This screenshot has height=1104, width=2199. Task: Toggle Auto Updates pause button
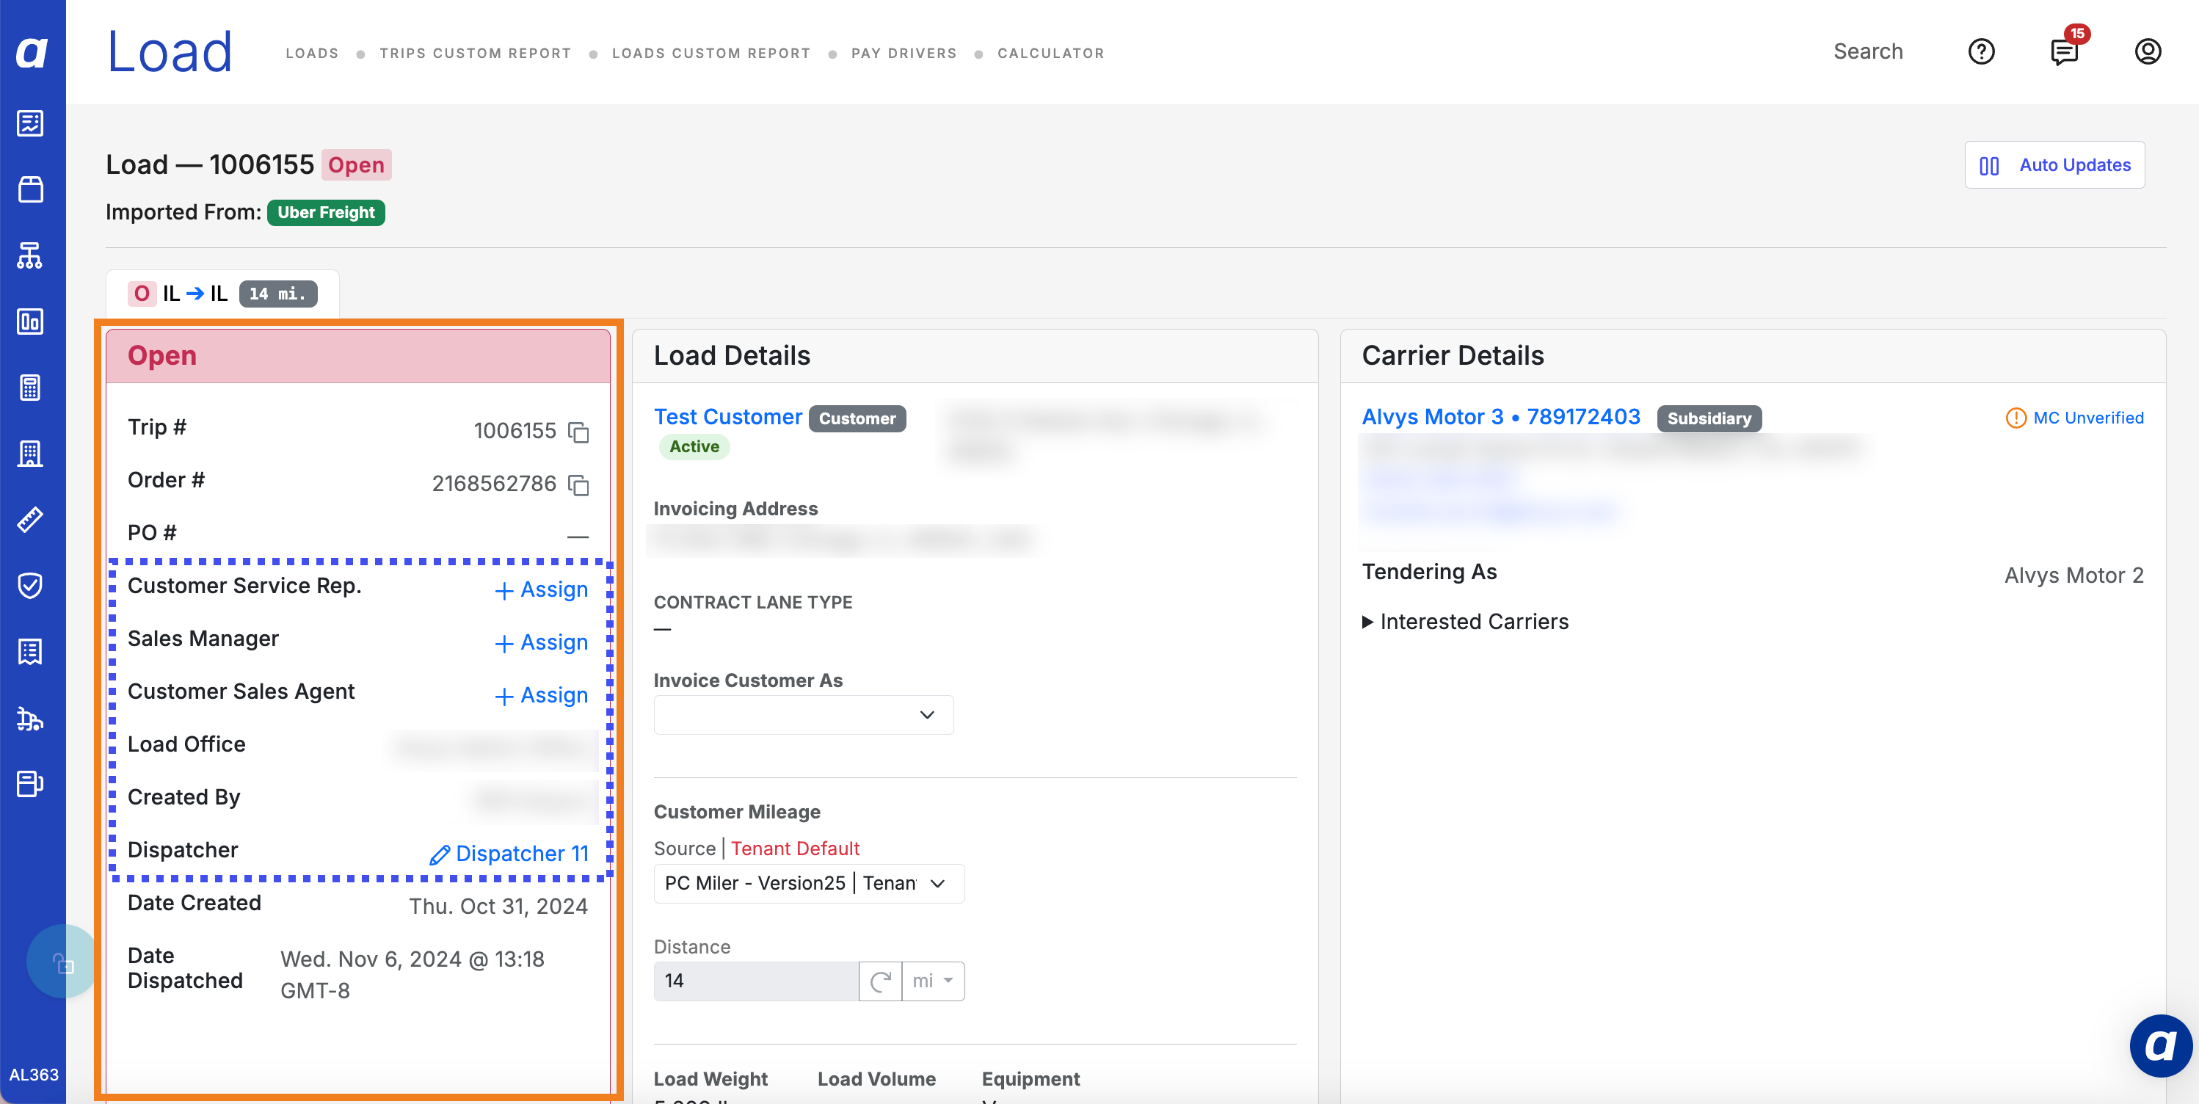[2054, 164]
